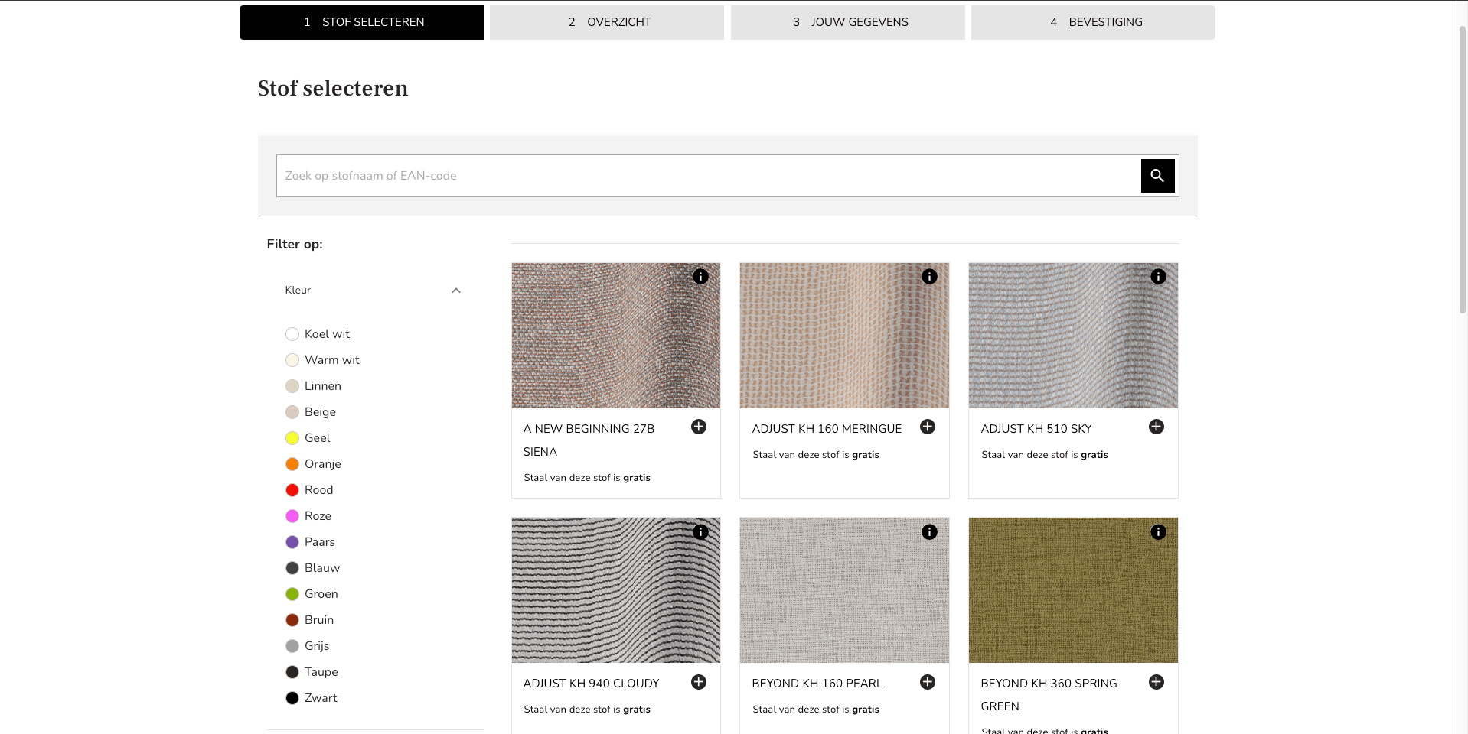Add Adjust KH 160 Meringue sample
The width and height of the screenshot is (1468, 734).
[x=928, y=427]
